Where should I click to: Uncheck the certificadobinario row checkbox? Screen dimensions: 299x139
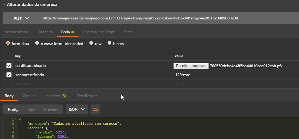(9, 66)
